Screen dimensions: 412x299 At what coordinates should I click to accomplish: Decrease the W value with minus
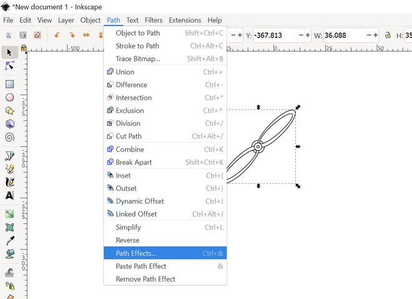pos(369,35)
